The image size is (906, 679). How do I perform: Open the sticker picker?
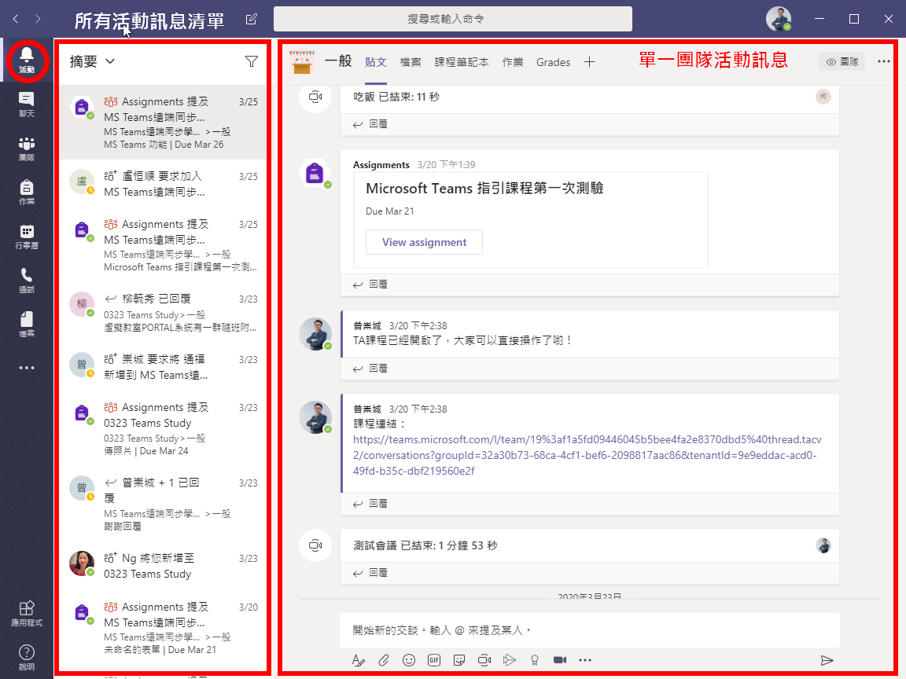[x=459, y=660]
